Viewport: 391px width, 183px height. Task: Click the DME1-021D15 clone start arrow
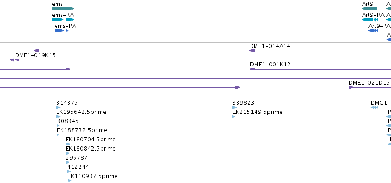click(x=351, y=87)
